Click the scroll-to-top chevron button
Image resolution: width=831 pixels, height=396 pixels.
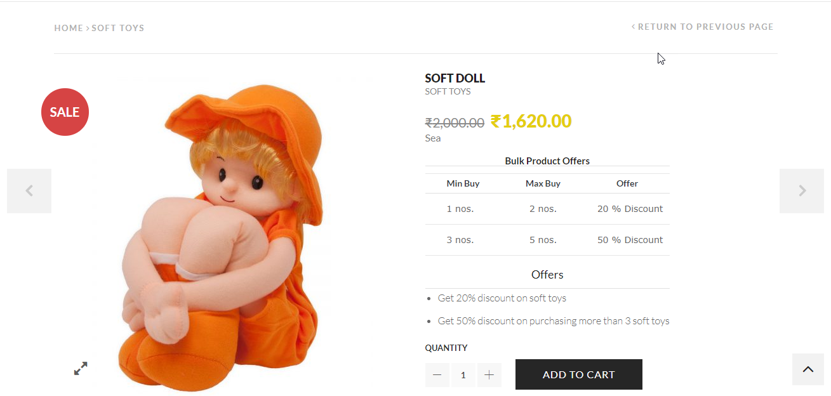808,369
